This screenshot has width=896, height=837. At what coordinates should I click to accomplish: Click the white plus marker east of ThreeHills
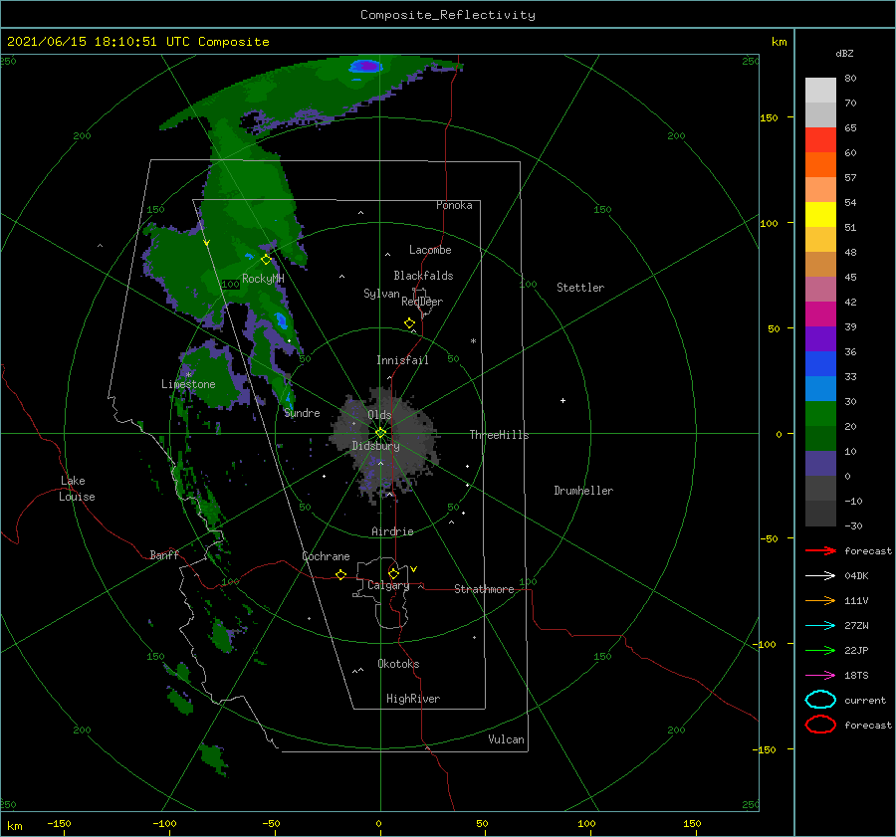pos(562,400)
